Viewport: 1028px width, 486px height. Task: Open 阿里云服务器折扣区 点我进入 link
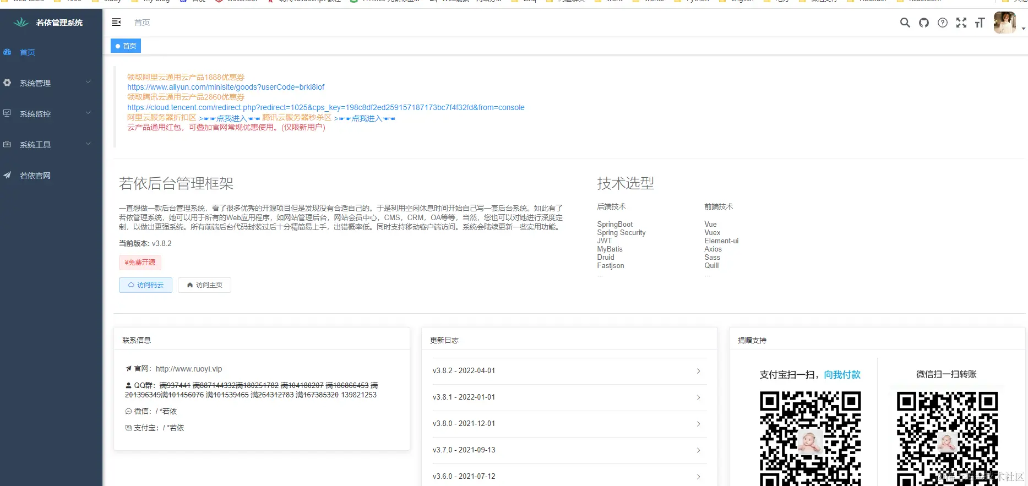(x=229, y=118)
